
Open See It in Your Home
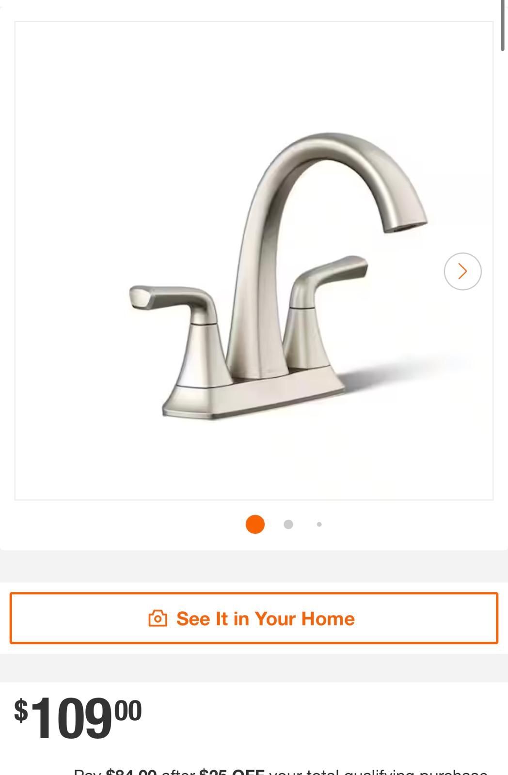coord(254,618)
